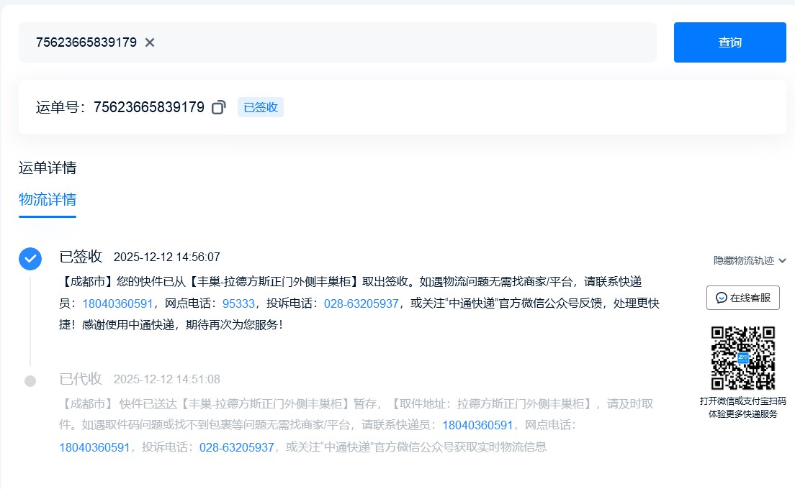Clear the tracking number search field
This screenshot has width=795, height=489.
coord(150,42)
